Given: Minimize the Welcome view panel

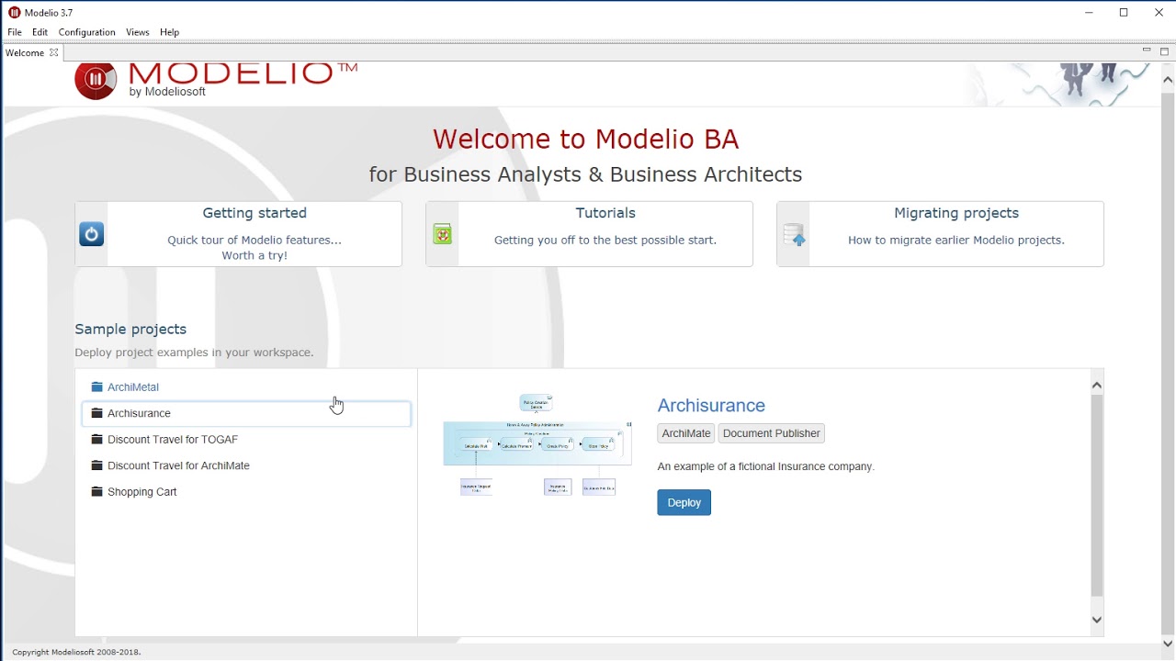Looking at the screenshot, I should tap(1147, 50).
